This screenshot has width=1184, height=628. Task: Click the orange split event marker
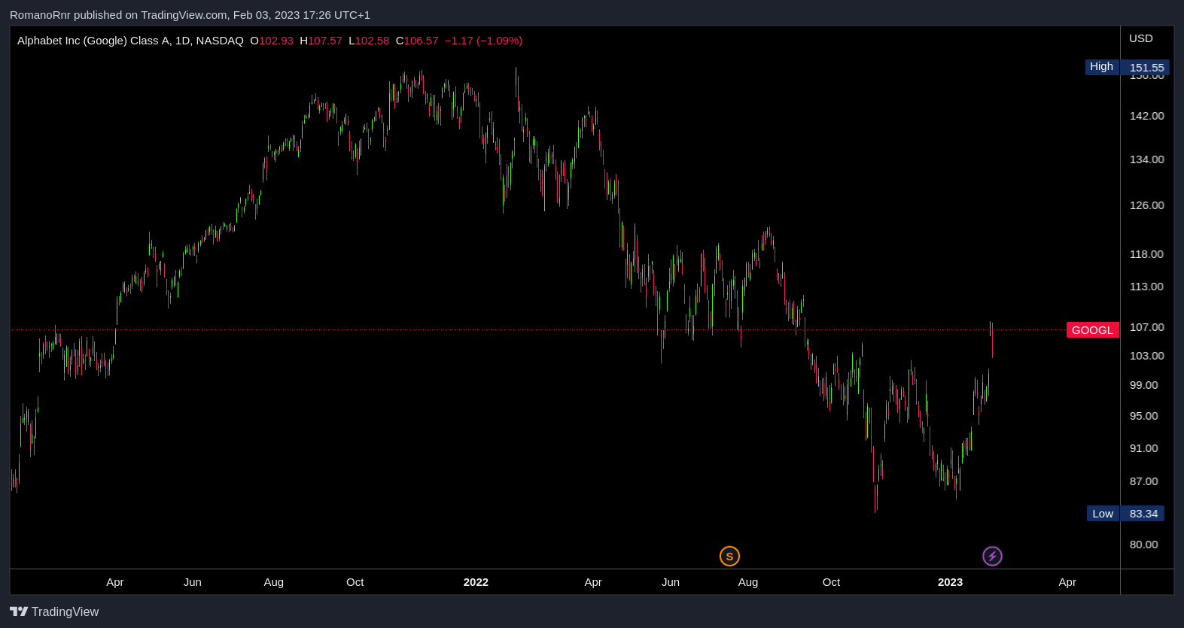(729, 557)
